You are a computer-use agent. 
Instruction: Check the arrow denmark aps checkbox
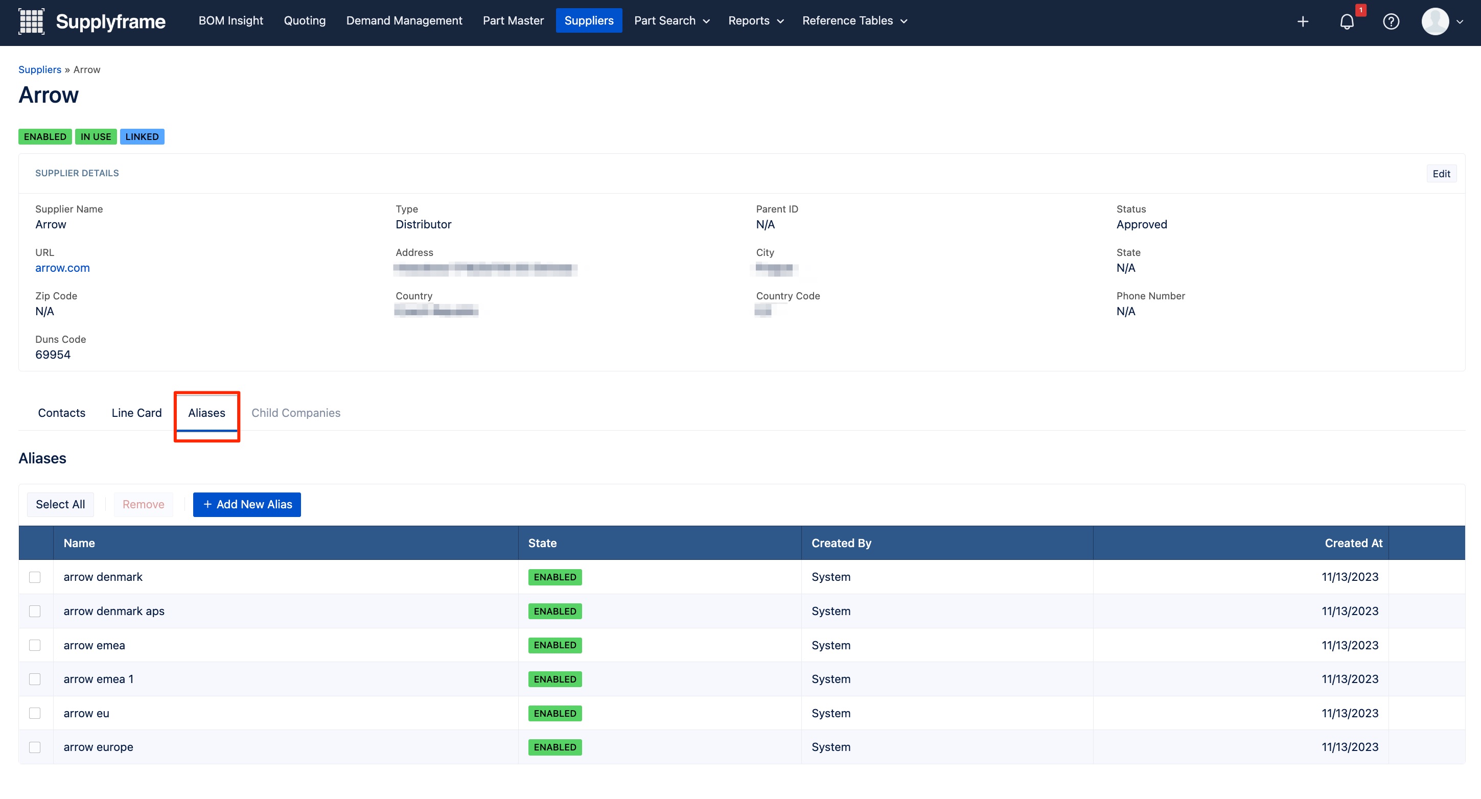coord(35,611)
